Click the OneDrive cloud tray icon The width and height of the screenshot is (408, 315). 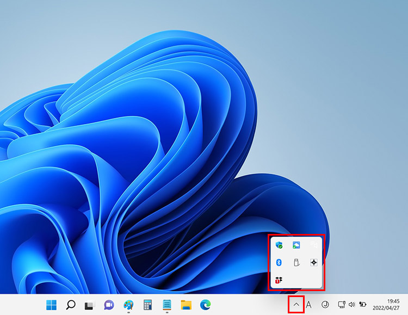click(296, 245)
